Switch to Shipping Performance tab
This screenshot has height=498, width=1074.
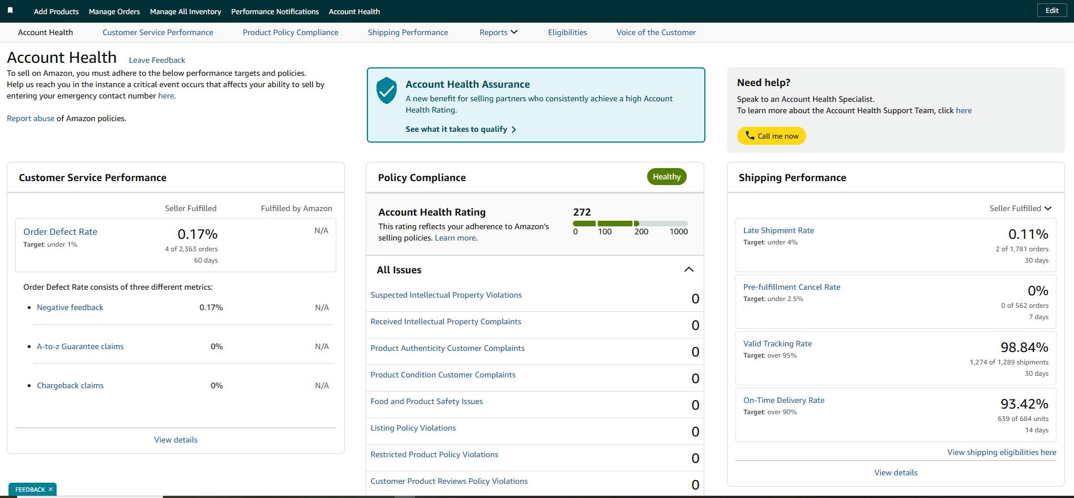pyautogui.click(x=408, y=32)
